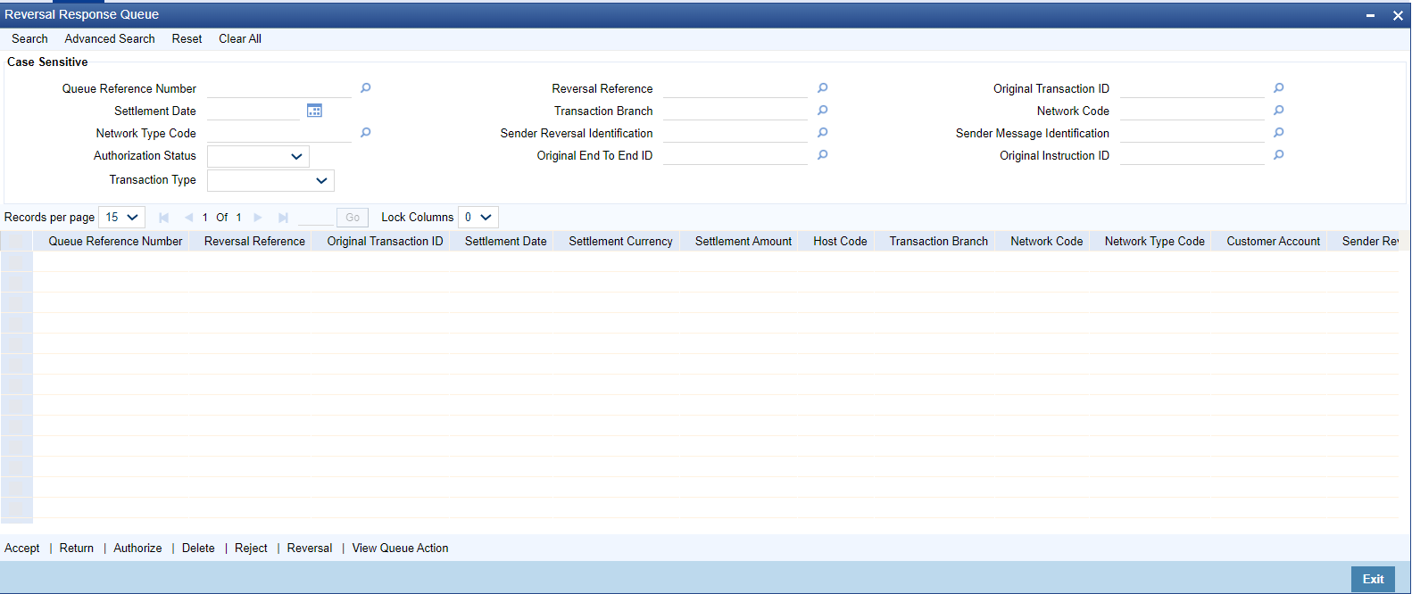Close the Reversal Response Queue window

1398,15
